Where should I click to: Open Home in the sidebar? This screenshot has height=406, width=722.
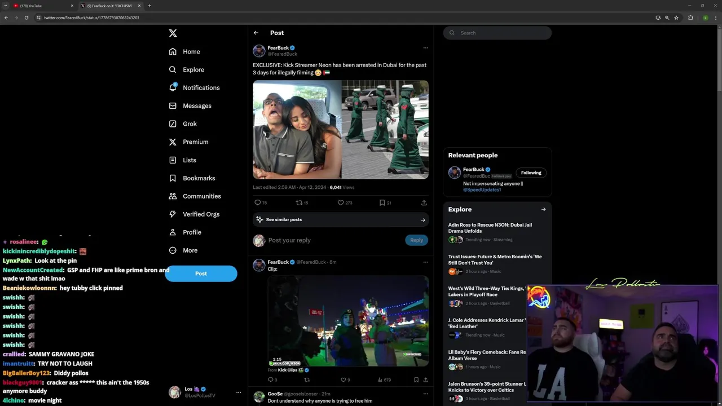pos(184,51)
